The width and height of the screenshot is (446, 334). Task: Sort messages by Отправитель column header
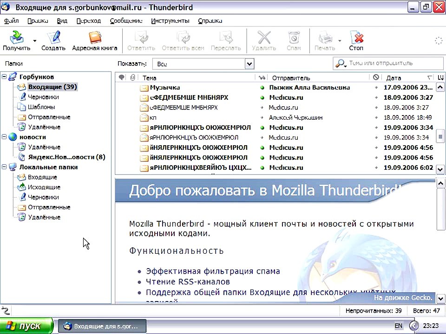(x=319, y=78)
